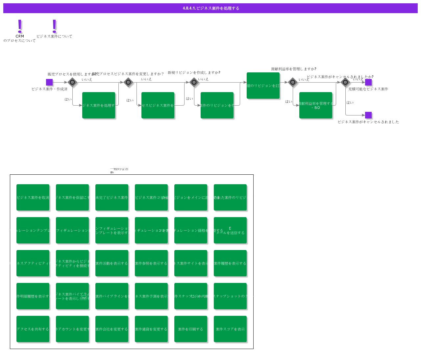The height and width of the screenshot is (352, 421).
Task: Open the 'コンフィギュレーションテンプレート' box in the first column
Action: pos(33,230)
